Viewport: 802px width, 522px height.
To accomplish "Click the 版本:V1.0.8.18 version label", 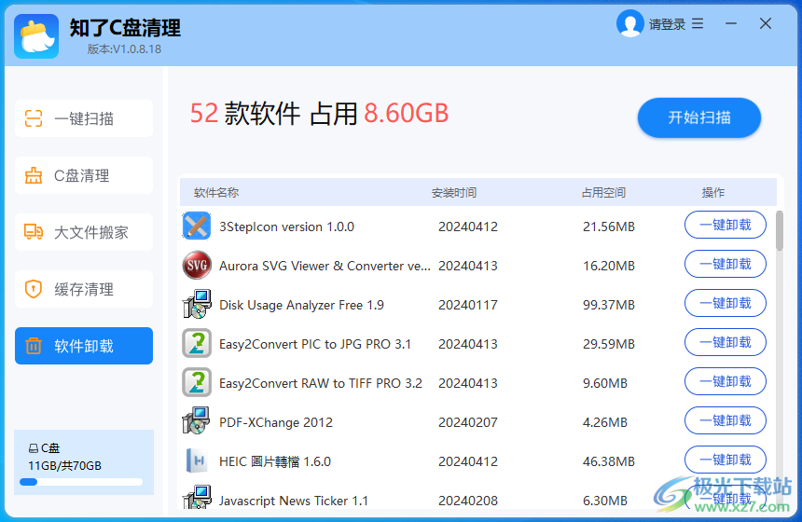I will 124,49.
